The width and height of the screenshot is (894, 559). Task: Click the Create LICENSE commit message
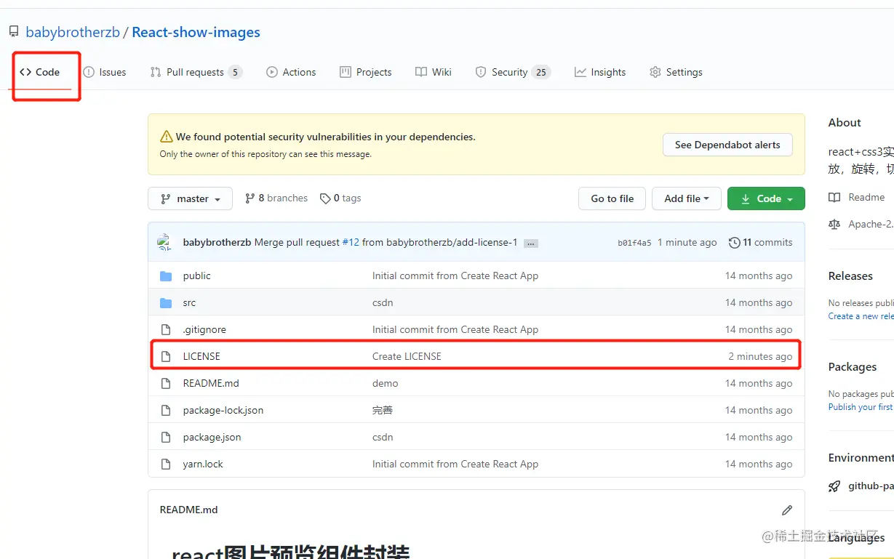(407, 356)
